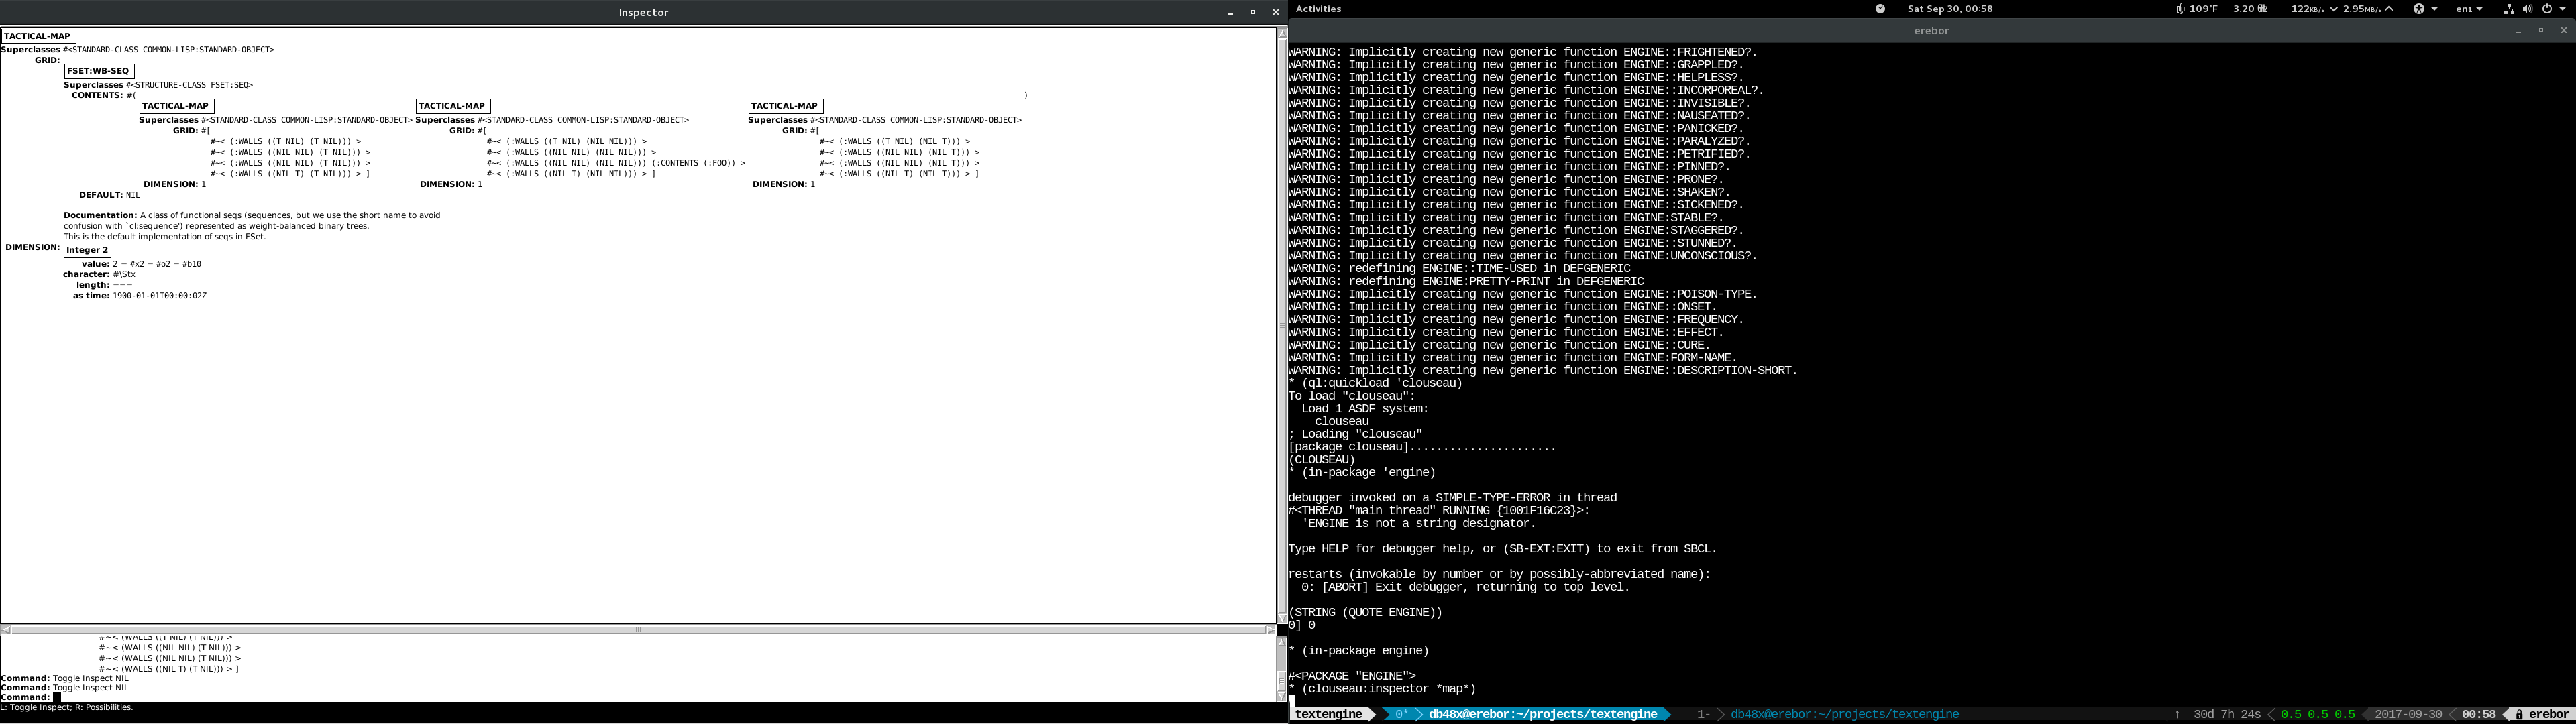Click the #<PACKAGE "ENGINE"> output line
The width and height of the screenshot is (2576, 724).
tap(1352, 676)
